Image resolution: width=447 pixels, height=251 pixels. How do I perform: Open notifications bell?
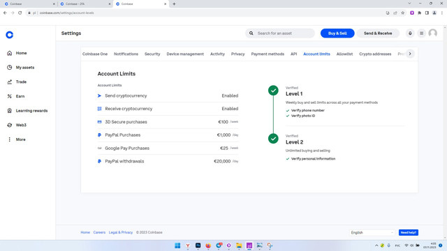point(410,33)
